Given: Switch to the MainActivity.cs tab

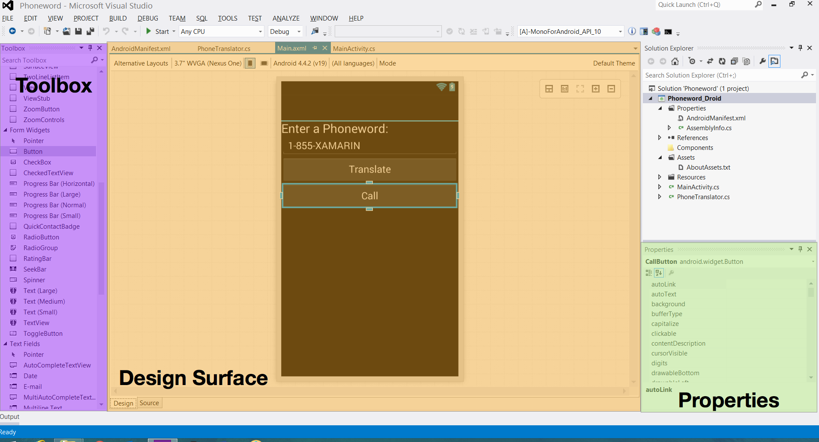Looking at the screenshot, I should 354,48.
